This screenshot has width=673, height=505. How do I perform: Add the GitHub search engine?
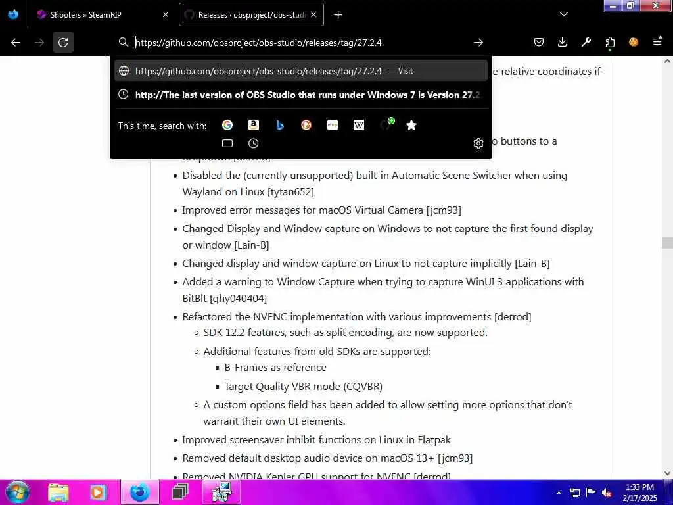pyautogui.click(x=386, y=124)
